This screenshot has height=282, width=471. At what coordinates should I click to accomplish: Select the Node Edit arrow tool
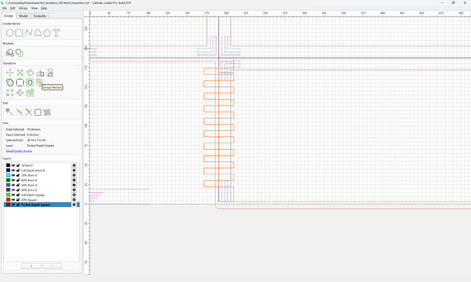click(10, 112)
